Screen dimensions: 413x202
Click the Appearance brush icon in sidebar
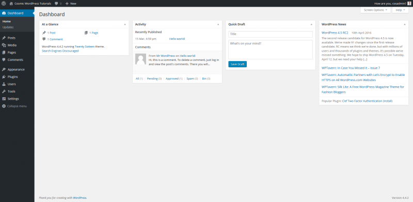[4, 70]
